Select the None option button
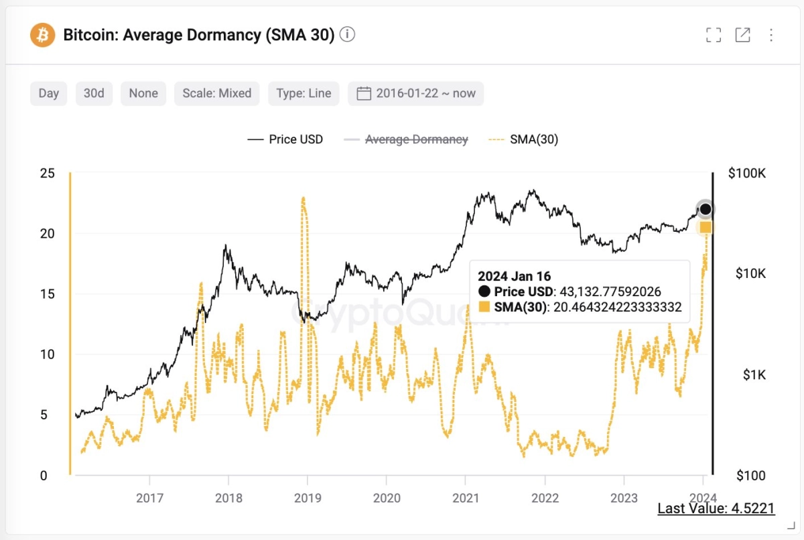This screenshot has width=804, height=540. (143, 93)
